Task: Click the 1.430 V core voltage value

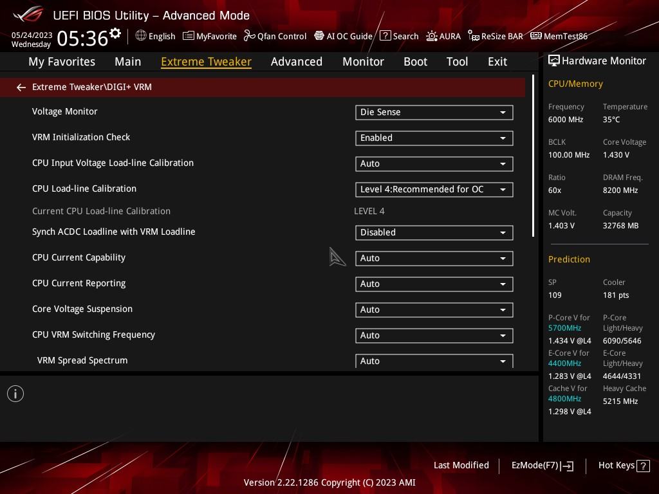Action: pyautogui.click(x=616, y=155)
